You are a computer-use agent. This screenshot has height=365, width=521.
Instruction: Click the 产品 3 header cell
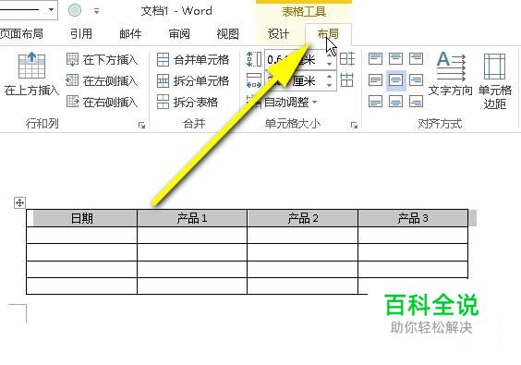click(413, 218)
